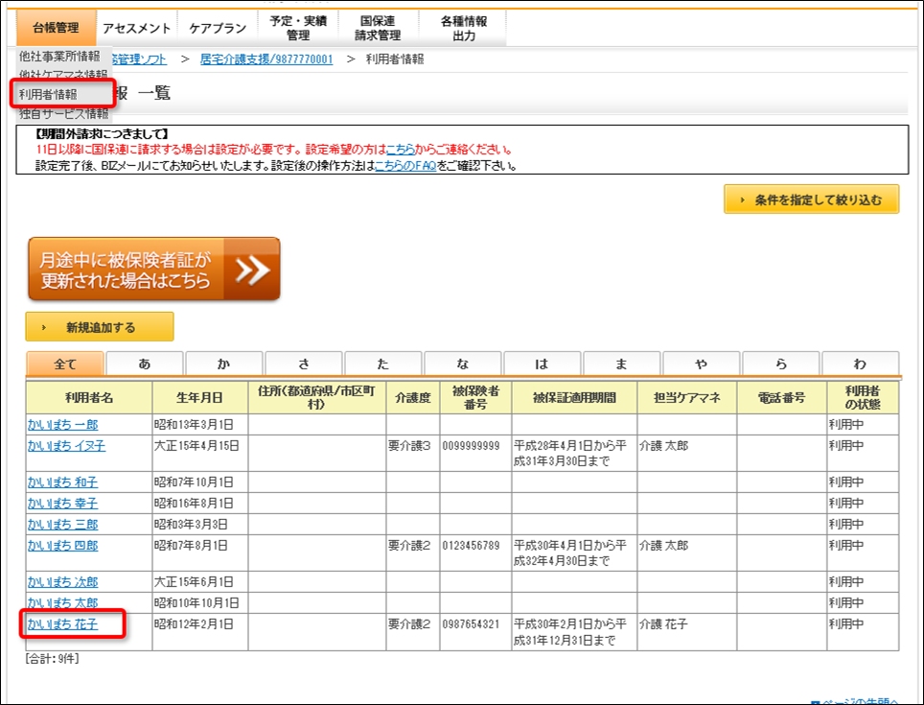
Task: Click 条件を指定して絞り込む button
Action: (812, 200)
